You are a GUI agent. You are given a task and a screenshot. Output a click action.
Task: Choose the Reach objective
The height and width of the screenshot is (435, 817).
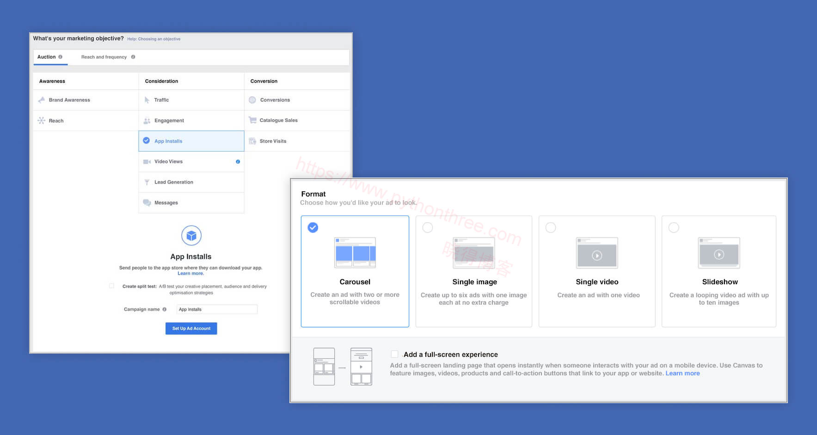coord(86,121)
